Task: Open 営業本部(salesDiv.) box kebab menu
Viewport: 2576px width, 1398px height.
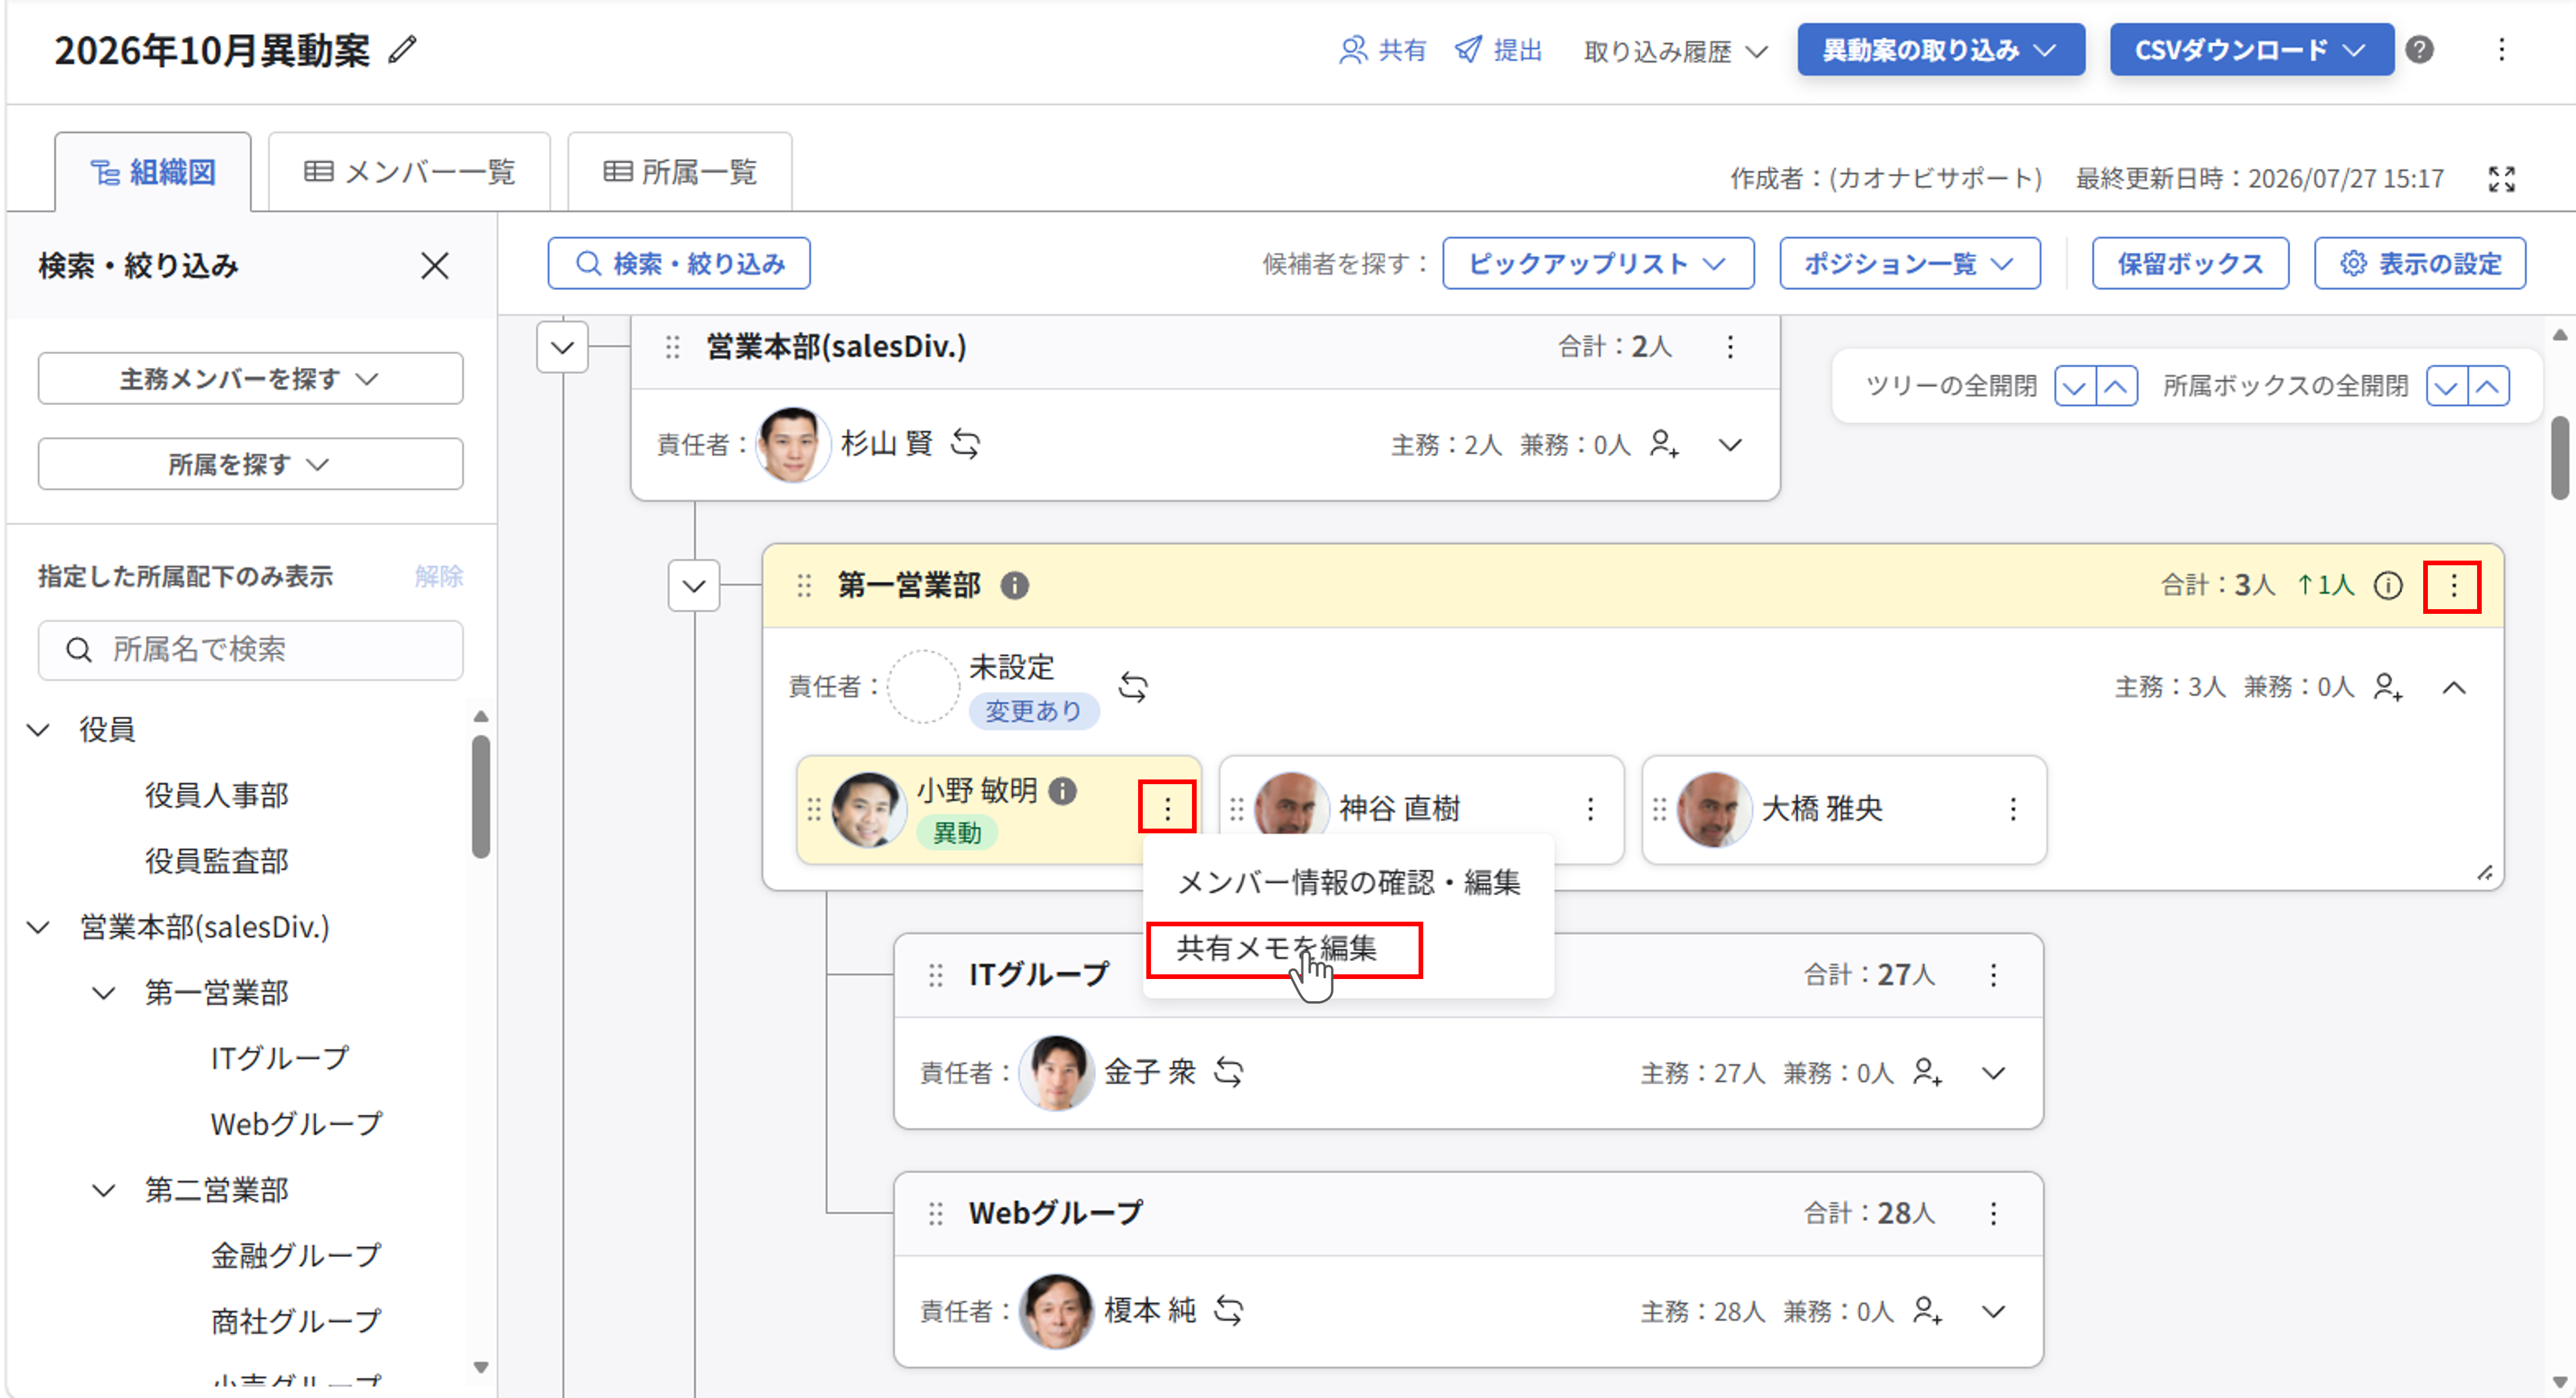Action: pos(1730,347)
